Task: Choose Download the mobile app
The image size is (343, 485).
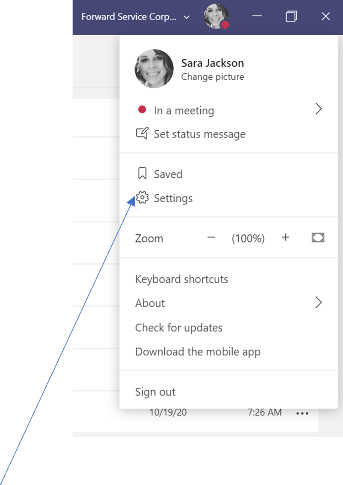Action: tap(198, 351)
